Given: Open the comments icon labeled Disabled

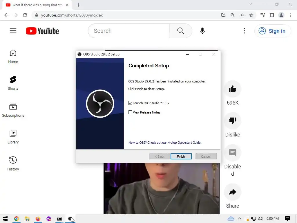Looking at the screenshot, I should pyautogui.click(x=233, y=153).
